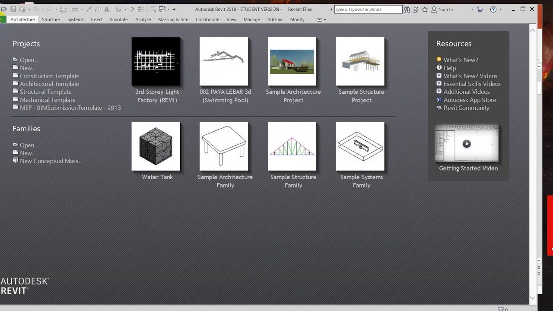Open the Undo history dropdown arrow
Image resolution: width=553 pixels, height=311 pixels.
42,9
